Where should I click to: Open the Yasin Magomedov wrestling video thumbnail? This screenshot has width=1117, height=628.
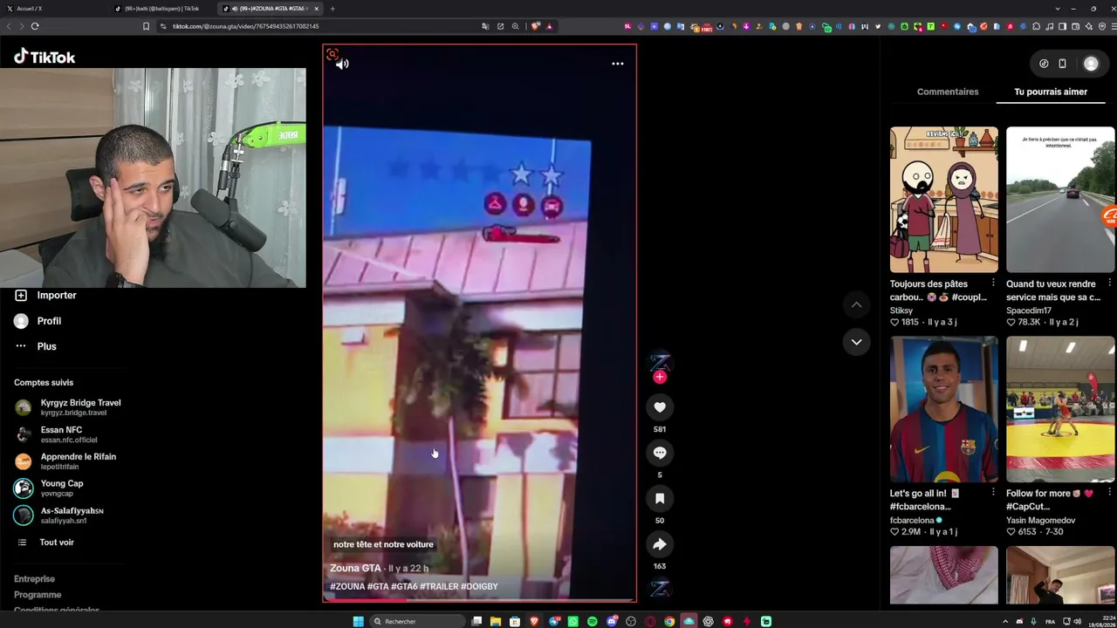1060,409
